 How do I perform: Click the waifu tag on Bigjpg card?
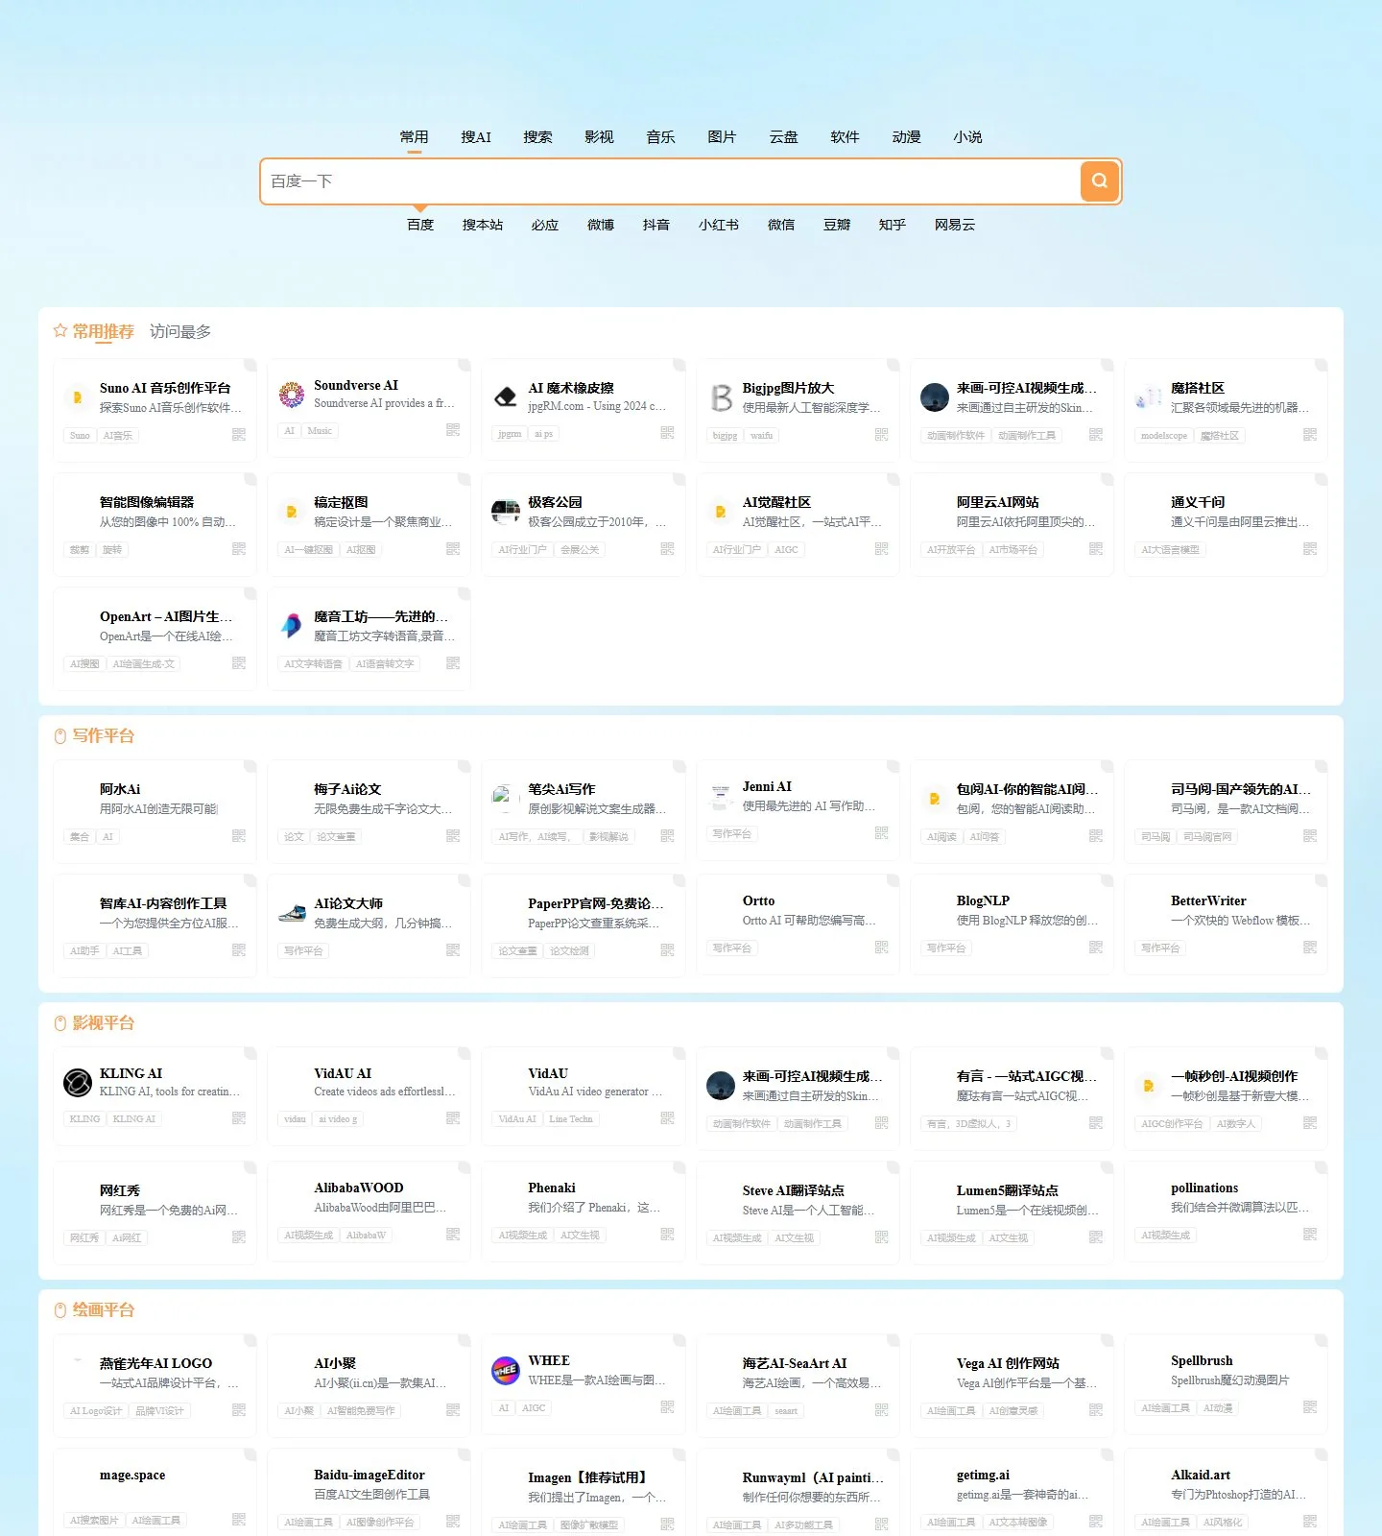point(762,435)
